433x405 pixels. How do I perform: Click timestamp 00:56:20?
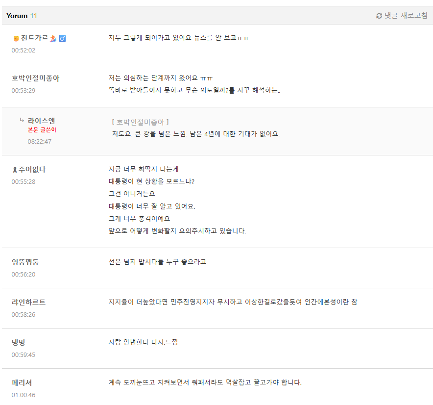[x=24, y=274]
